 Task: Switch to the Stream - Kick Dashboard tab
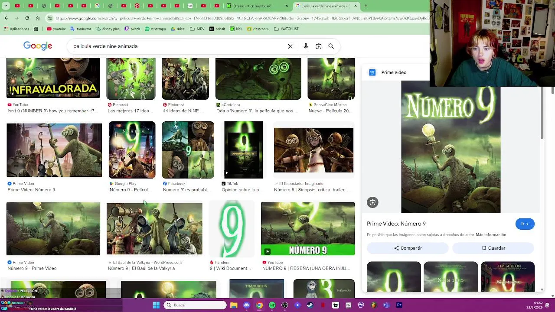tap(256, 6)
